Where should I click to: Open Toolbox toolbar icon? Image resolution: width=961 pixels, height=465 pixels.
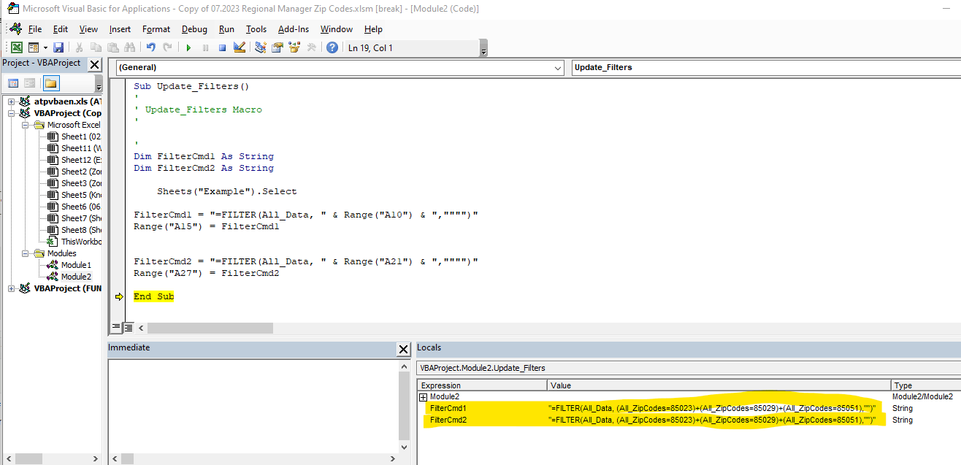point(311,47)
